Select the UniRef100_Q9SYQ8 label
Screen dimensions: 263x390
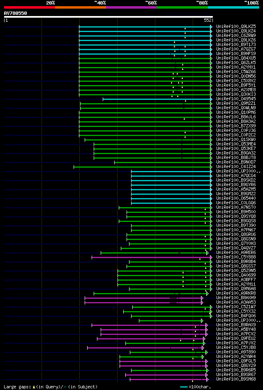(236, 217)
